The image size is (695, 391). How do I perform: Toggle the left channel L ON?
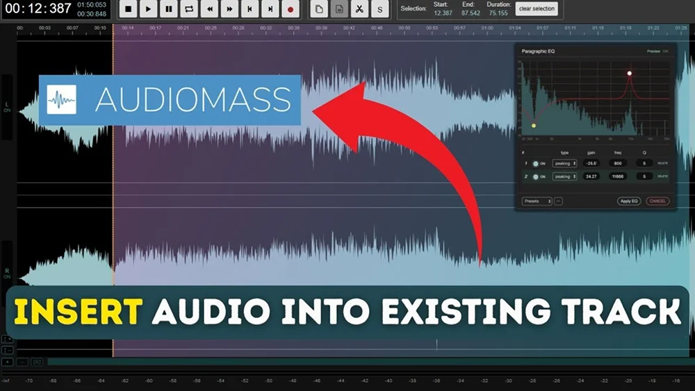7,107
